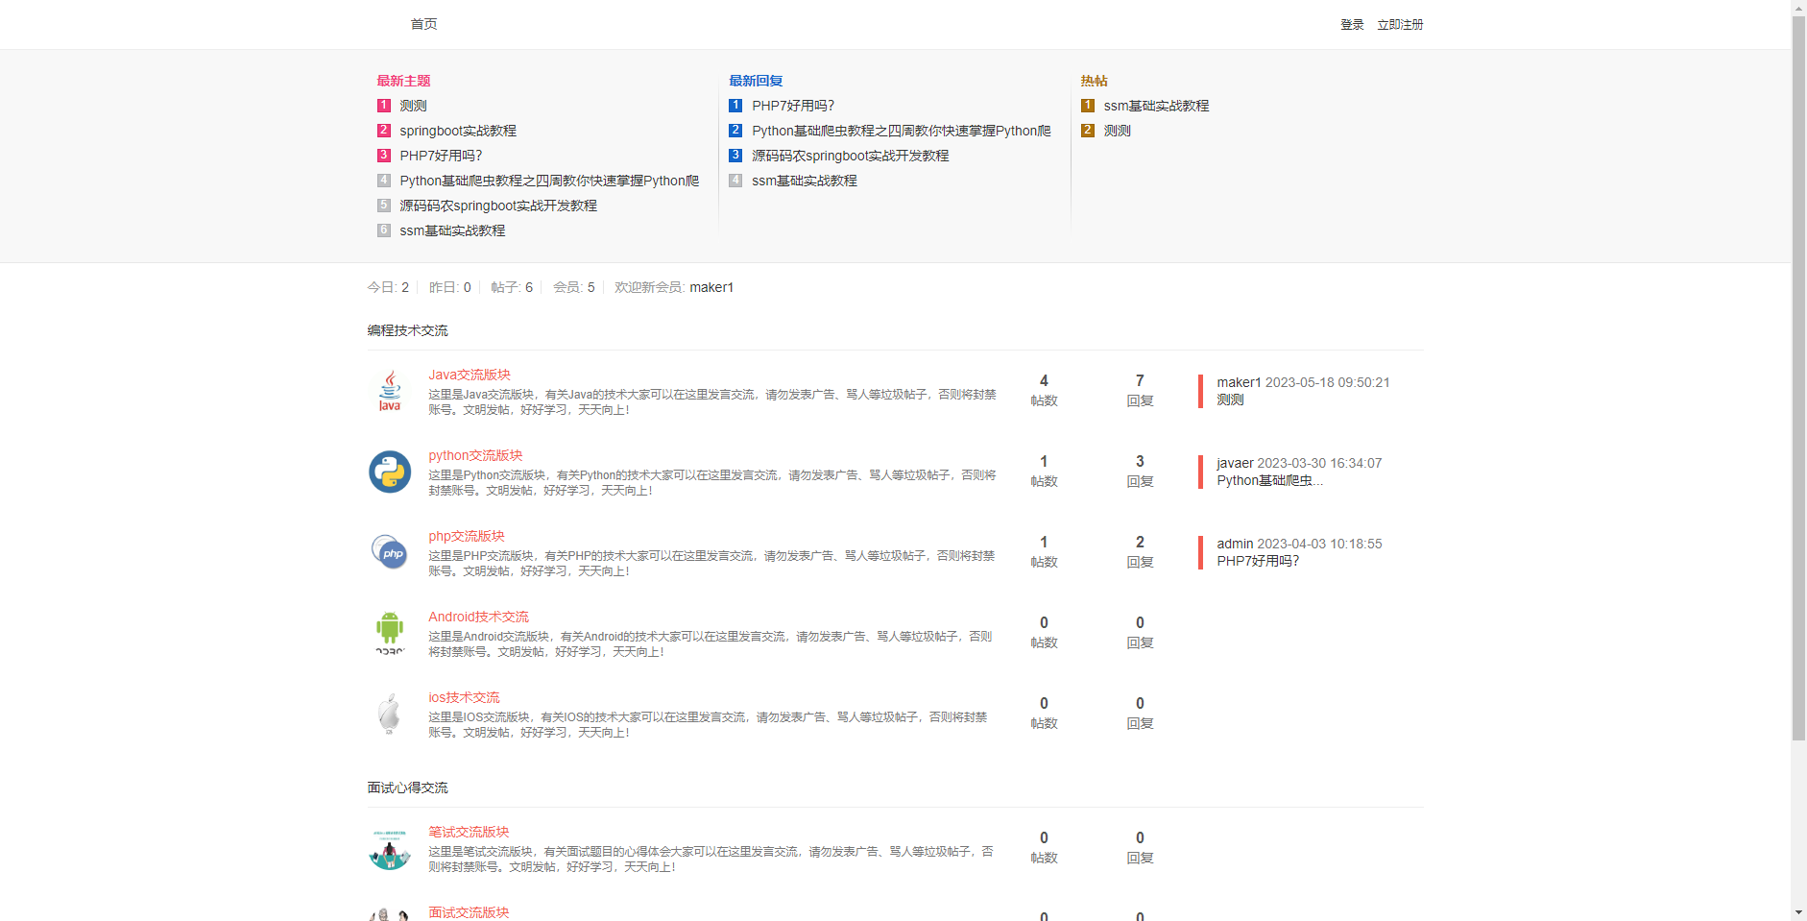The height and width of the screenshot is (921, 1807).
Task: Click the page vertical scrollbar thumb
Action: coord(1798,377)
